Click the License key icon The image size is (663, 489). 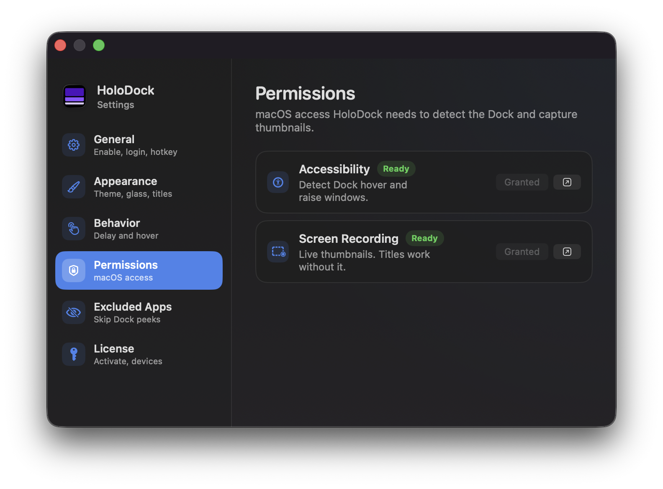pyautogui.click(x=74, y=354)
